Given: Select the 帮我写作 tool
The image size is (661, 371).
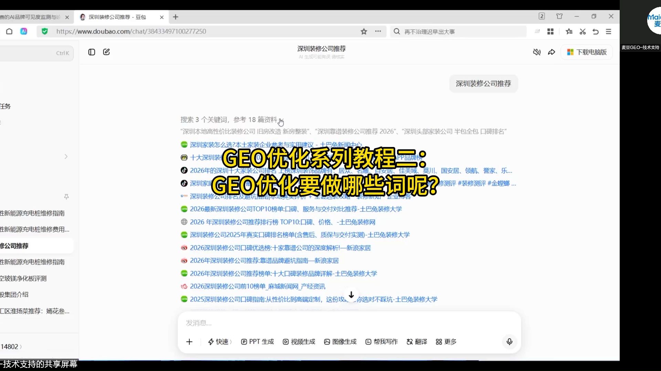Looking at the screenshot, I should click(381, 342).
